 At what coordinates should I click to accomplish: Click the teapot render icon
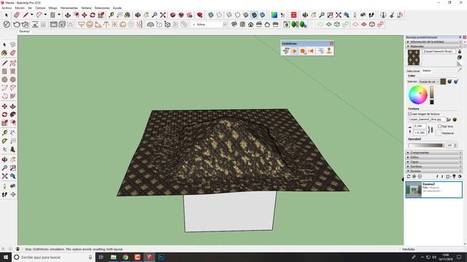click(x=17, y=24)
